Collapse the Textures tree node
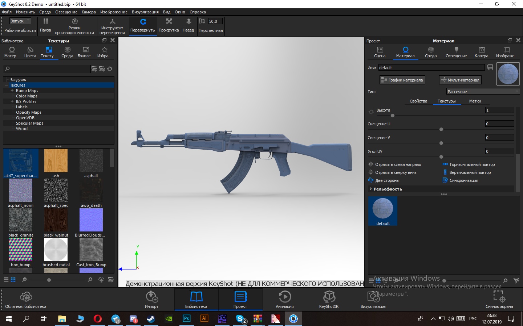This screenshot has width=523, height=326. (x=7, y=85)
